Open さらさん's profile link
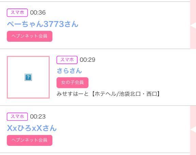This screenshot has height=155, width=196. click(69, 71)
